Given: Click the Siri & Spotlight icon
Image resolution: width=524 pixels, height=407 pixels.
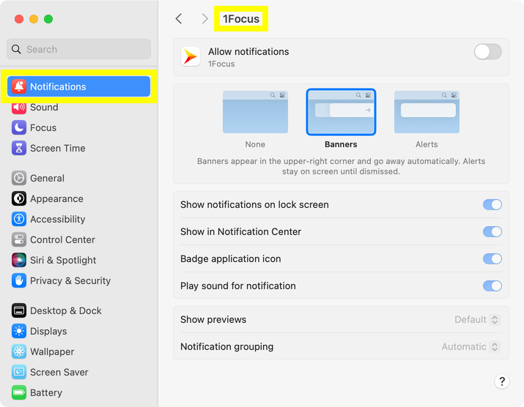Looking at the screenshot, I should tap(19, 260).
